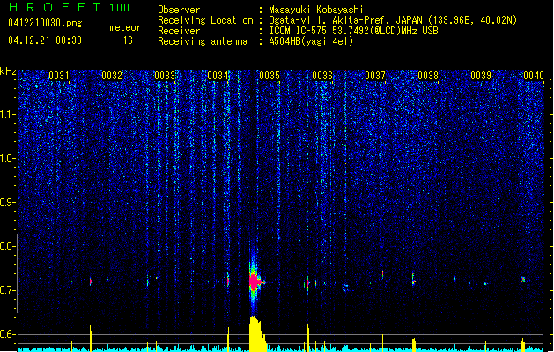Screen dimensions: 554x352
Task: Click the 0038 time marker
Action: click(428, 76)
